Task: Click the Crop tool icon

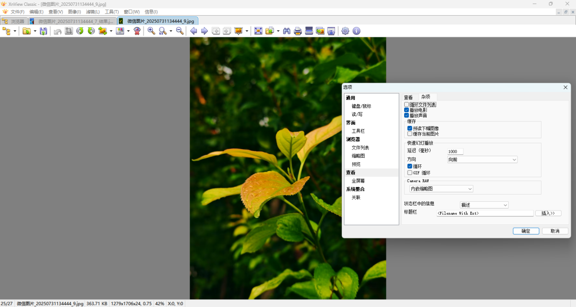Action: 69,31
